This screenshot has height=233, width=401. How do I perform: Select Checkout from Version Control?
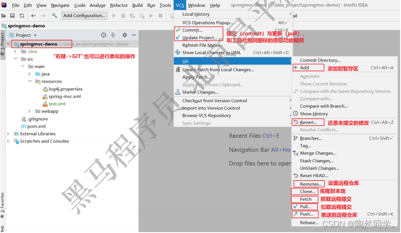pyautogui.click(x=233, y=101)
